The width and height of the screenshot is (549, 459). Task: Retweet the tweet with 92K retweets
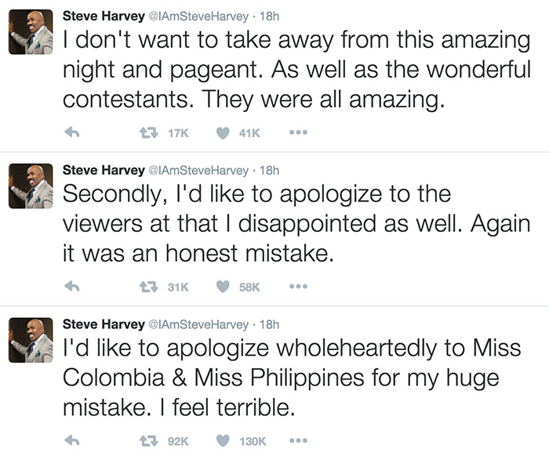click(x=149, y=441)
